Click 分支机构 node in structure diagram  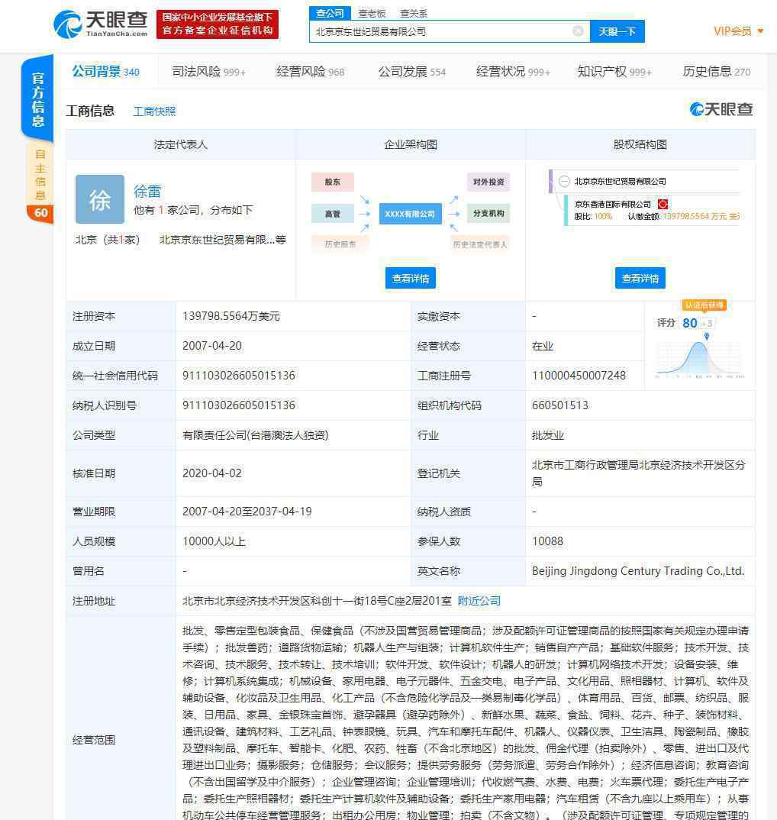click(488, 213)
